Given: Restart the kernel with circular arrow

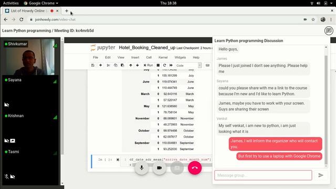Looking at the screenshot, I should coord(164,65).
